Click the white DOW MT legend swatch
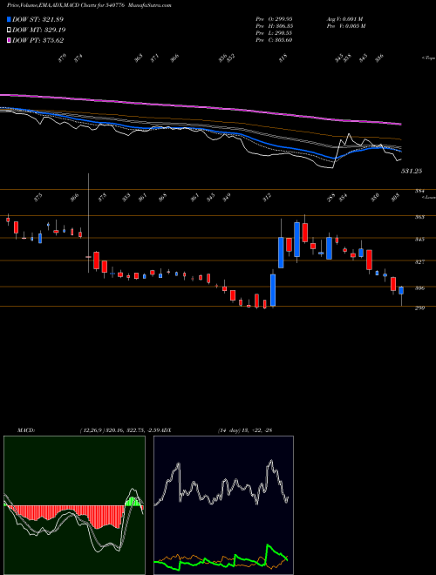Screen dimensions: 436x575 coord(9,30)
